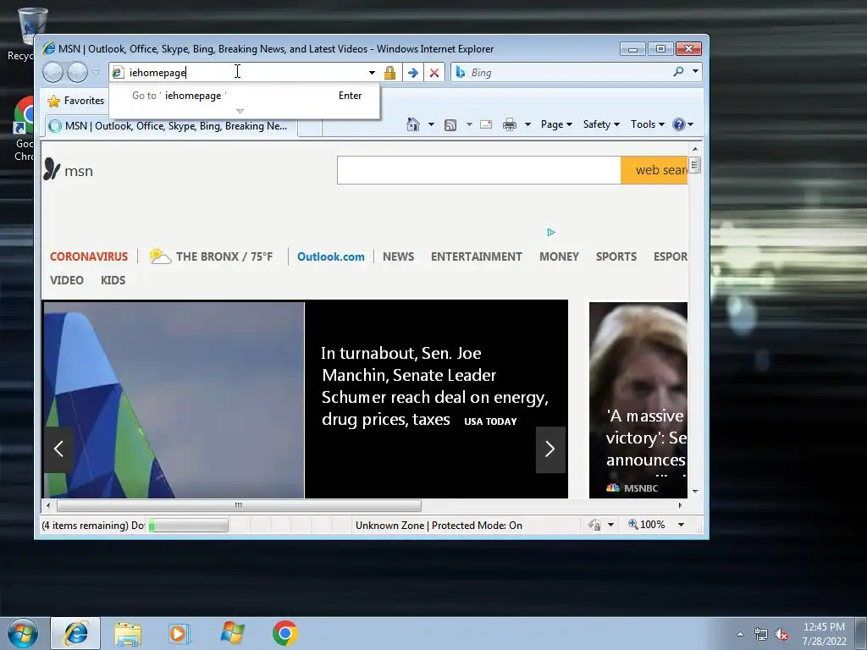This screenshot has width=867, height=650.
Task: Open the Page menu
Action: (x=556, y=124)
